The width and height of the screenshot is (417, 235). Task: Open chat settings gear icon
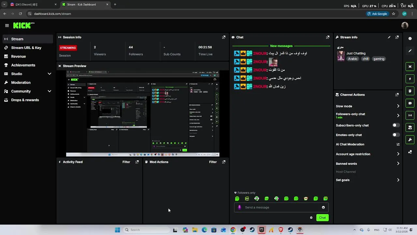click(x=311, y=218)
